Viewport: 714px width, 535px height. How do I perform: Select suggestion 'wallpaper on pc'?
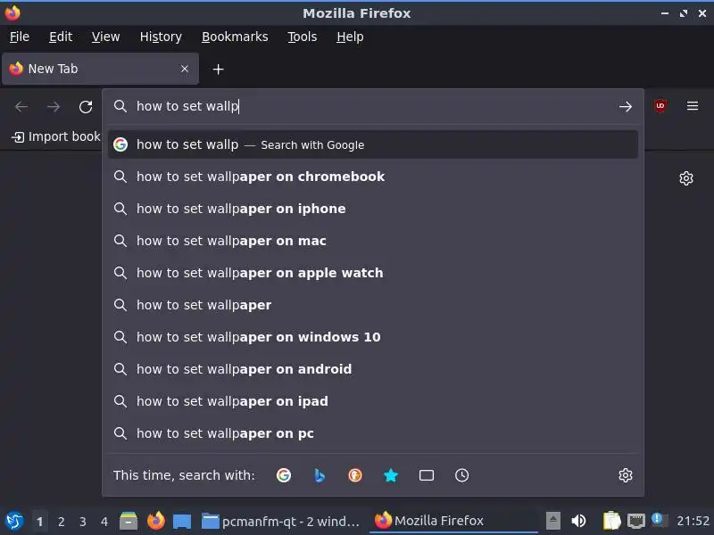click(x=373, y=433)
